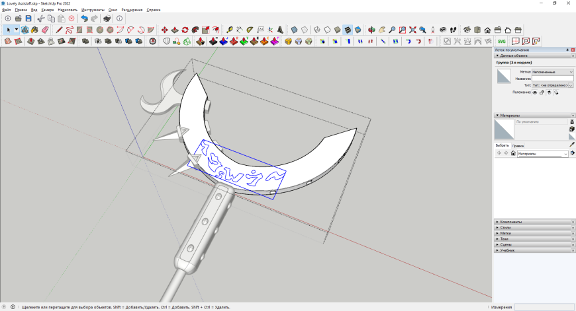Click the materials Details arrow button
The height and width of the screenshot is (311, 576).
(572, 153)
